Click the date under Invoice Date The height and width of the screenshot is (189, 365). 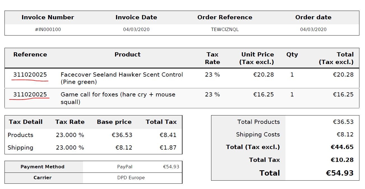[136, 29]
